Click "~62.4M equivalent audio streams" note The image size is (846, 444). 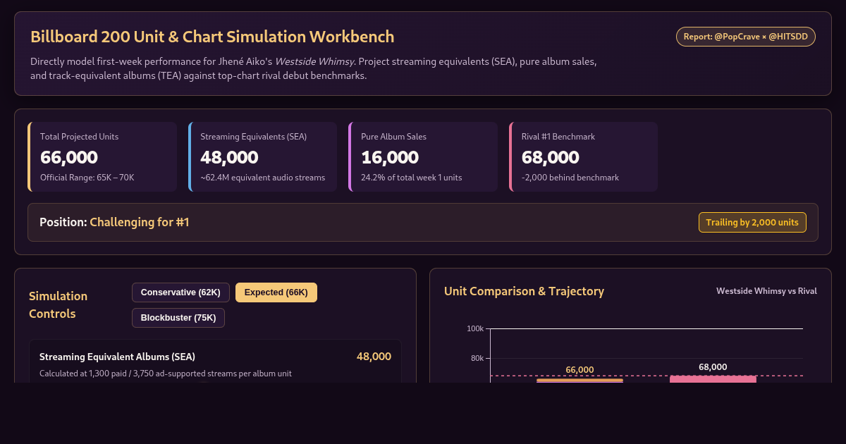pyautogui.click(x=263, y=178)
